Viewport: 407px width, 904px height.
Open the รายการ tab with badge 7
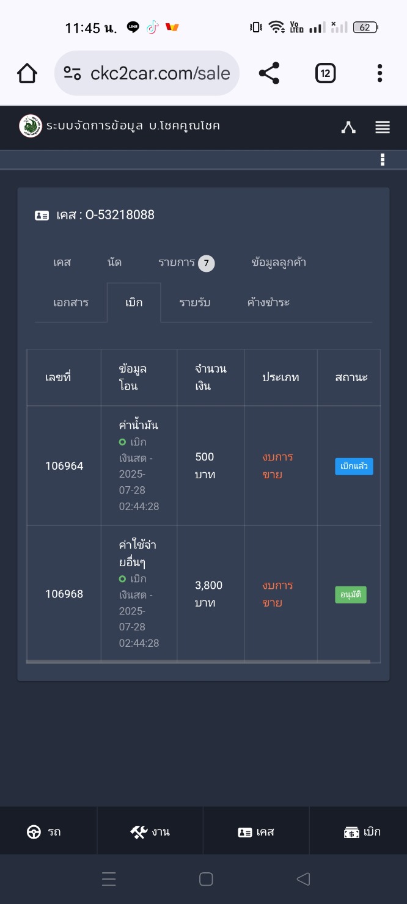tap(186, 263)
